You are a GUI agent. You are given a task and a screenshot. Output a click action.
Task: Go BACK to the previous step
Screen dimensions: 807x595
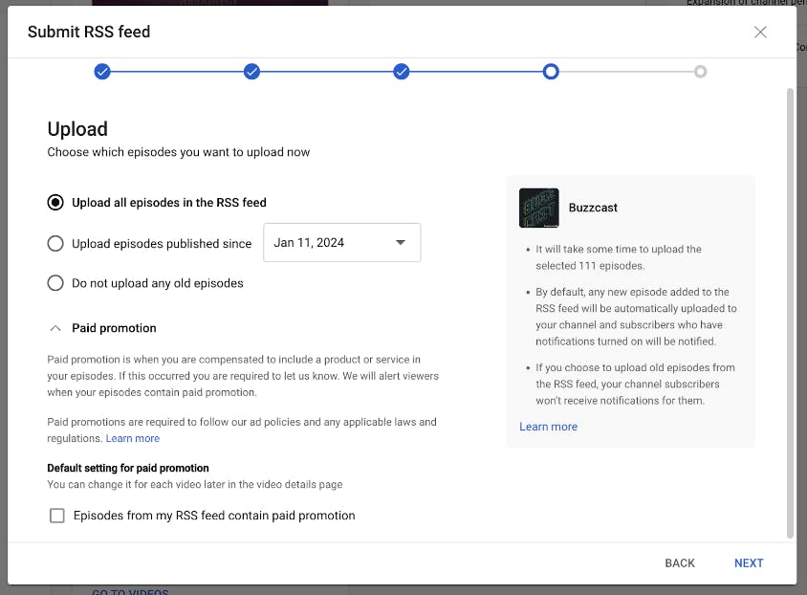click(679, 562)
